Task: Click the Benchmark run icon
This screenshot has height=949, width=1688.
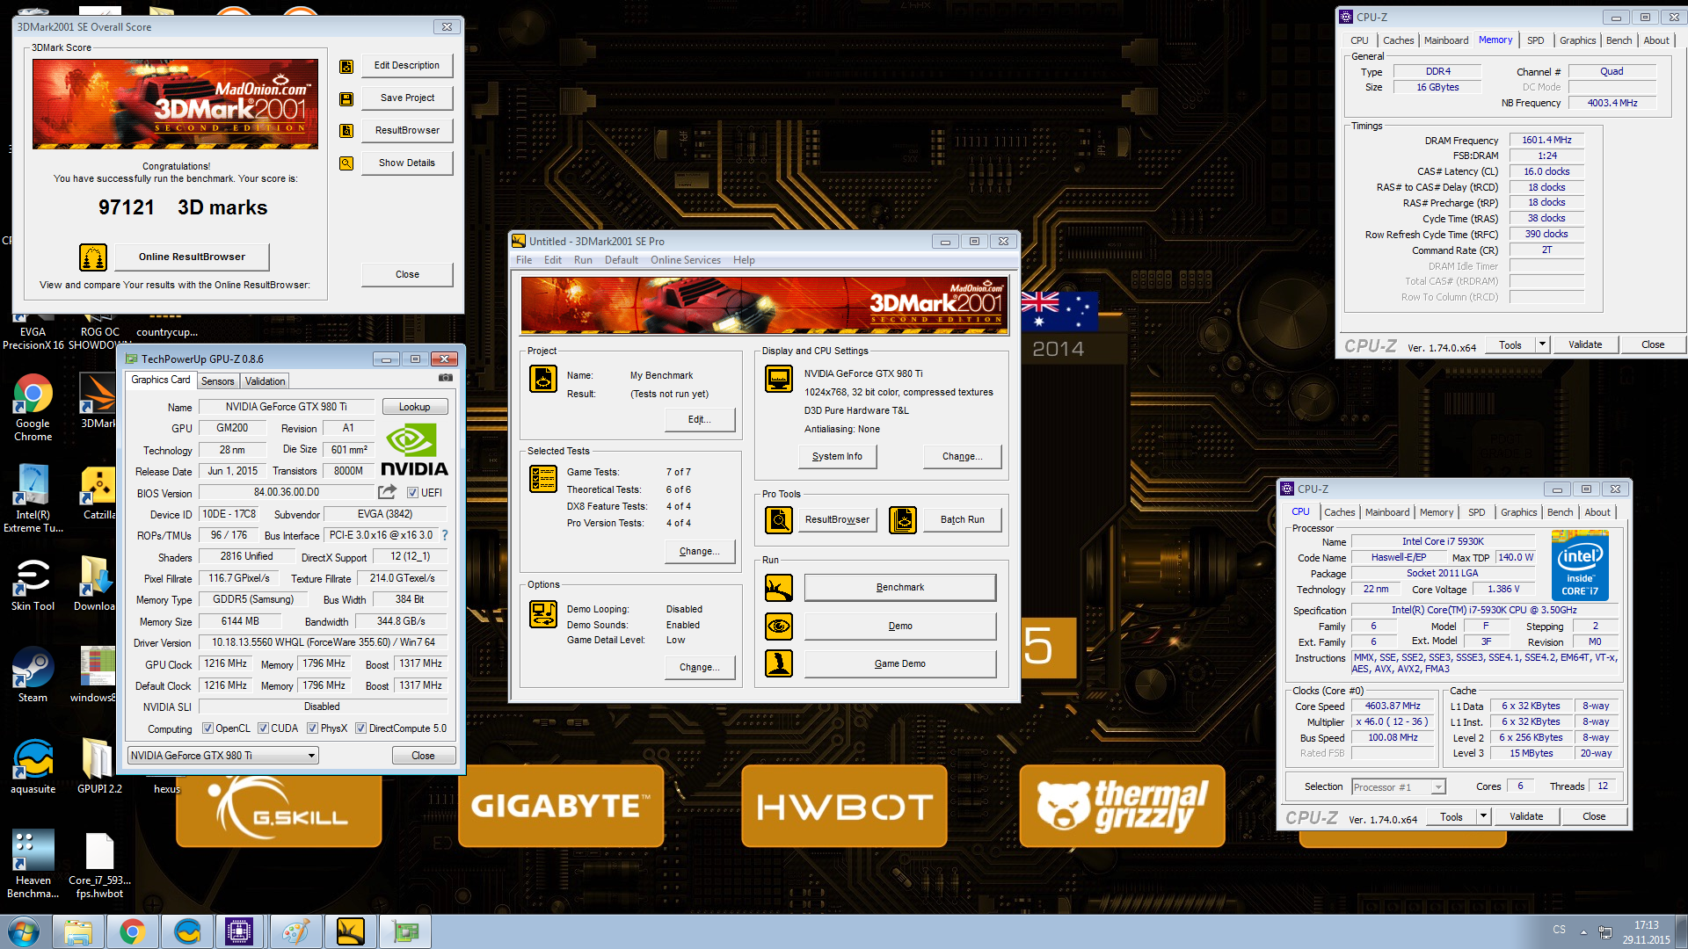Action: (x=779, y=588)
